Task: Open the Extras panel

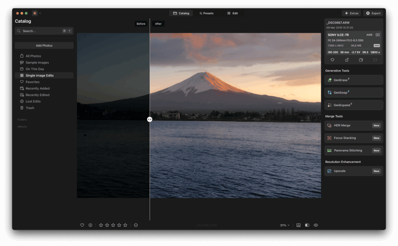Action: pos(351,13)
